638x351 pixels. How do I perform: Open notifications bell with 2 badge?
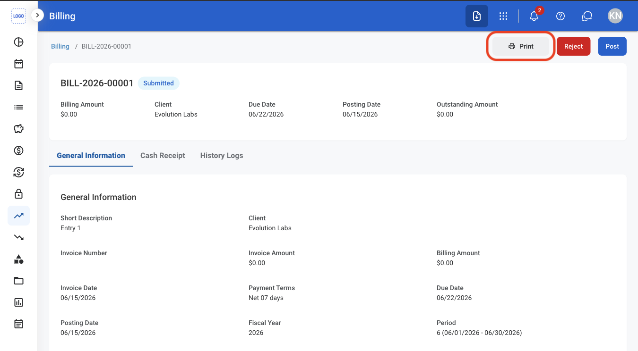point(535,16)
